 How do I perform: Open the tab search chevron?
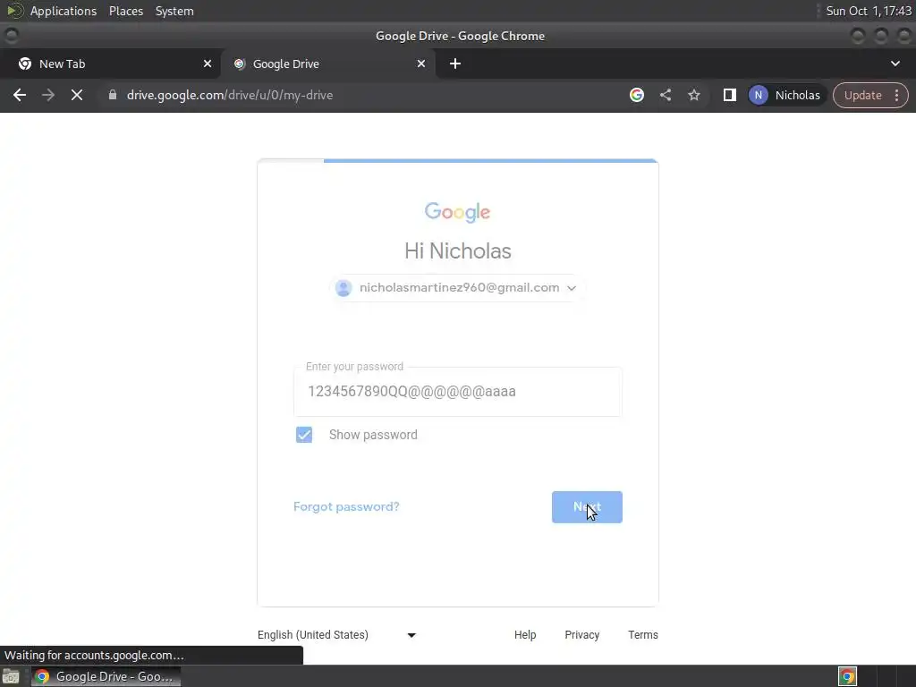coord(895,64)
